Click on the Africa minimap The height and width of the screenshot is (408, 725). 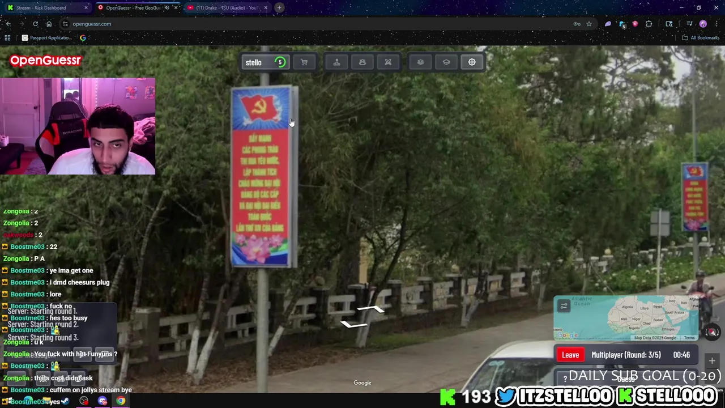[625, 318]
